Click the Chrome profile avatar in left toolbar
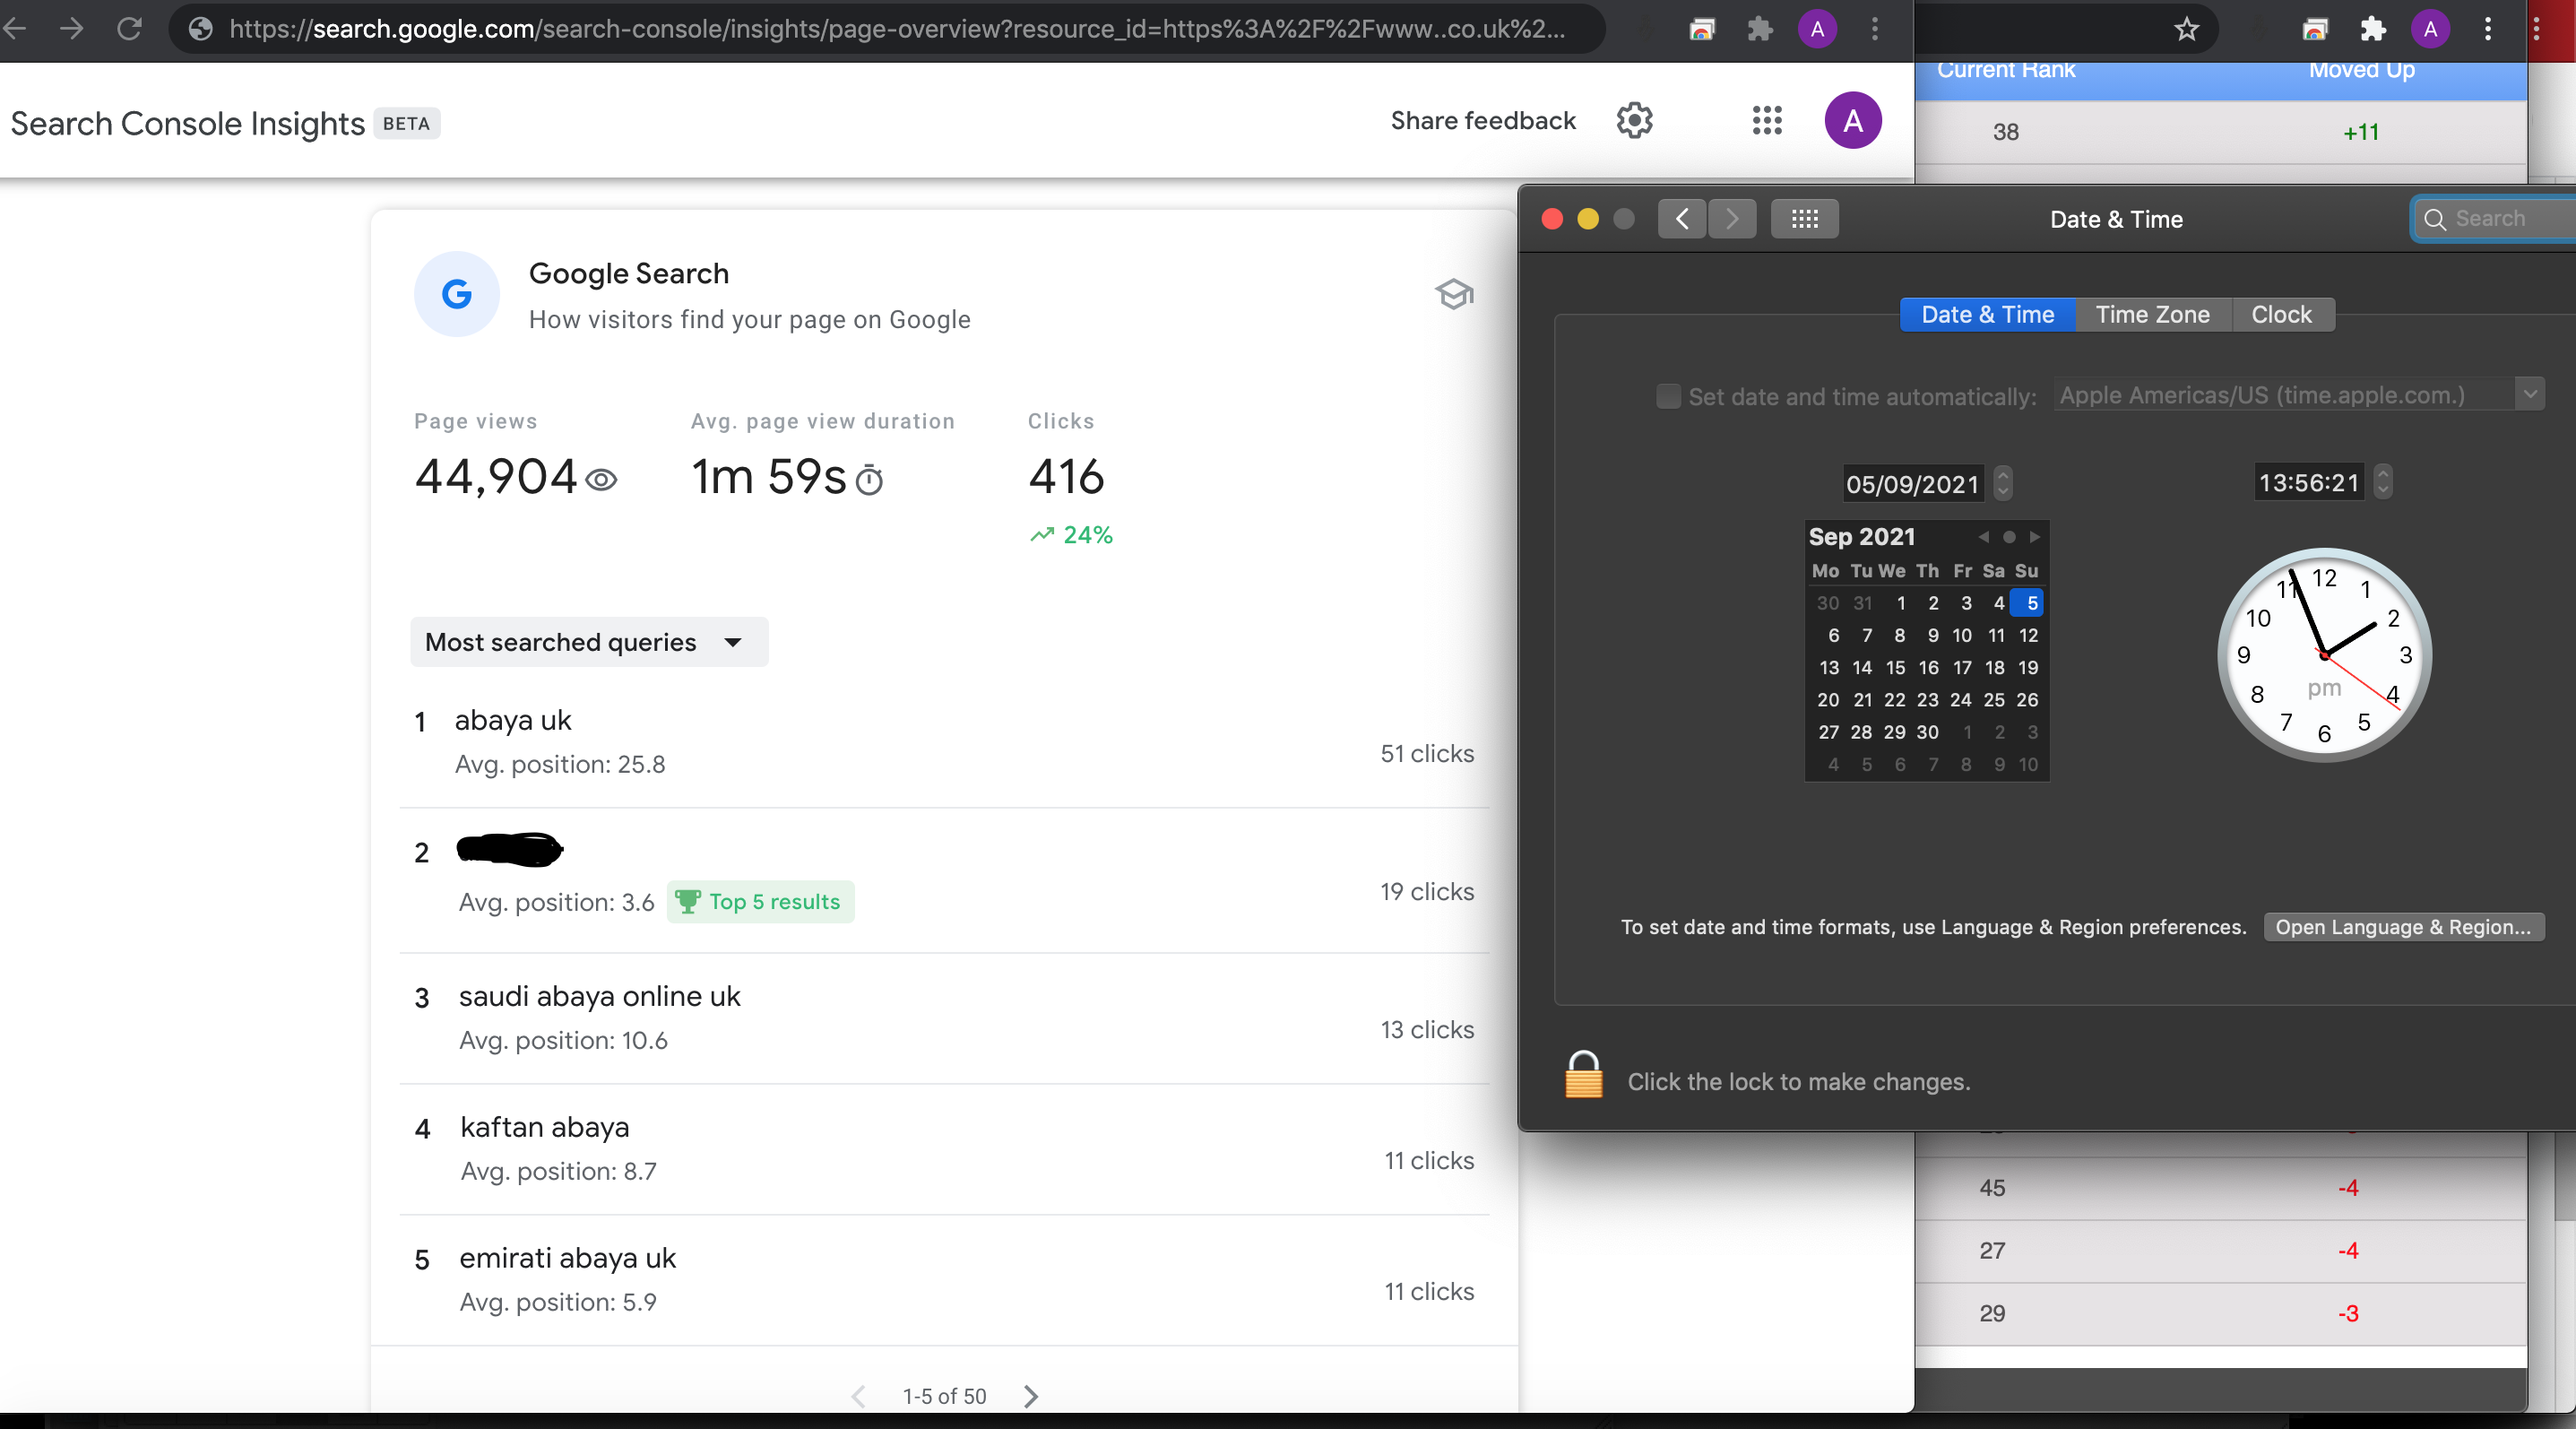 [1817, 29]
